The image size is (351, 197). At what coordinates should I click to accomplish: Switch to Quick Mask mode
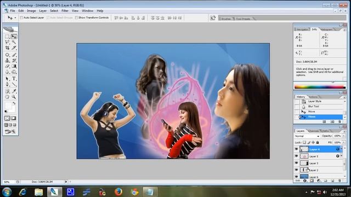click(x=14, y=118)
